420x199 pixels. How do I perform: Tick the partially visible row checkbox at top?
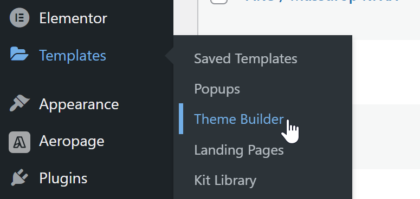tap(219, 2)
